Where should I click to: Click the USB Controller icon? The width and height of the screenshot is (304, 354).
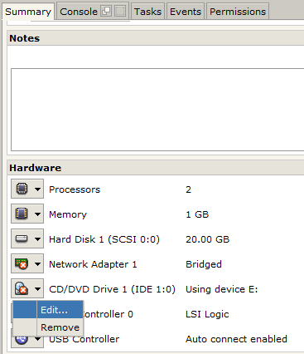(x=22, y=340)
